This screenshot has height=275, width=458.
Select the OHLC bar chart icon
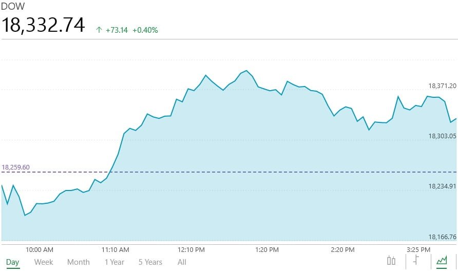[x=416, y=261]
